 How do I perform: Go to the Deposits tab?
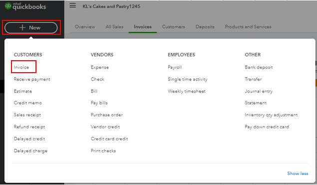point(205,27)
